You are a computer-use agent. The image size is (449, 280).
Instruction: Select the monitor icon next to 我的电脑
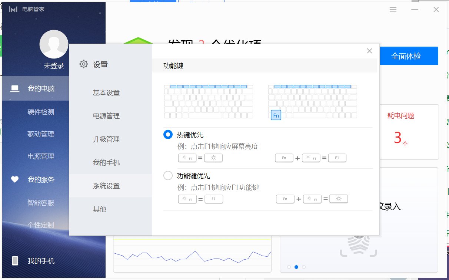click(x=14, y=88)
